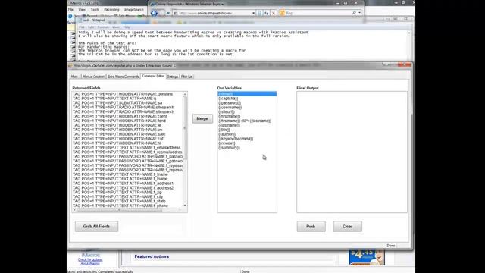Select the ATTR=NAME:domains field row
The image size is (485, 273).
(x=127, y=94)
